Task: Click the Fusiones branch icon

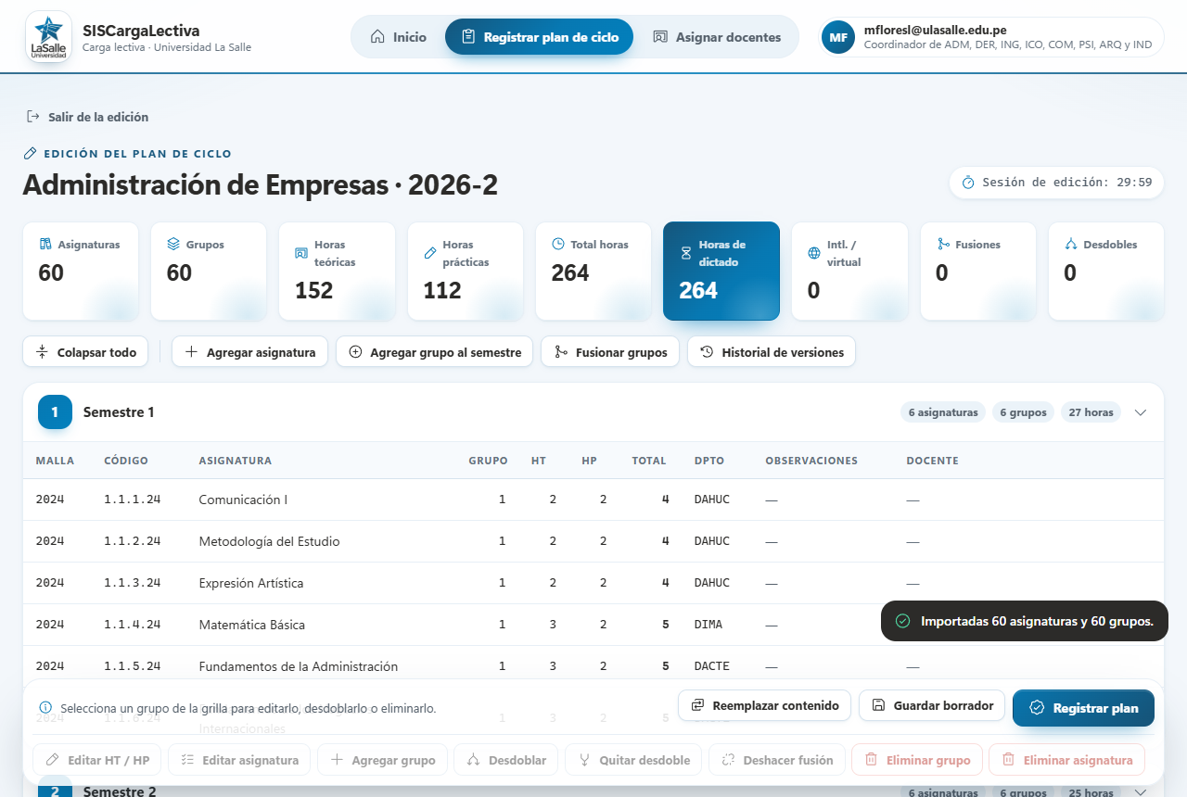Action: pos(943,245)
